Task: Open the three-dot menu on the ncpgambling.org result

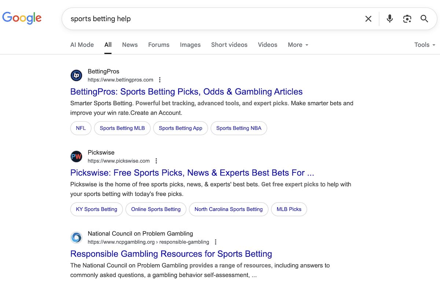Action: click(216, 242)
